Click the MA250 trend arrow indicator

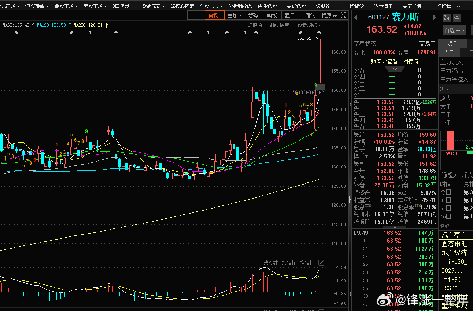coord(106,25)
